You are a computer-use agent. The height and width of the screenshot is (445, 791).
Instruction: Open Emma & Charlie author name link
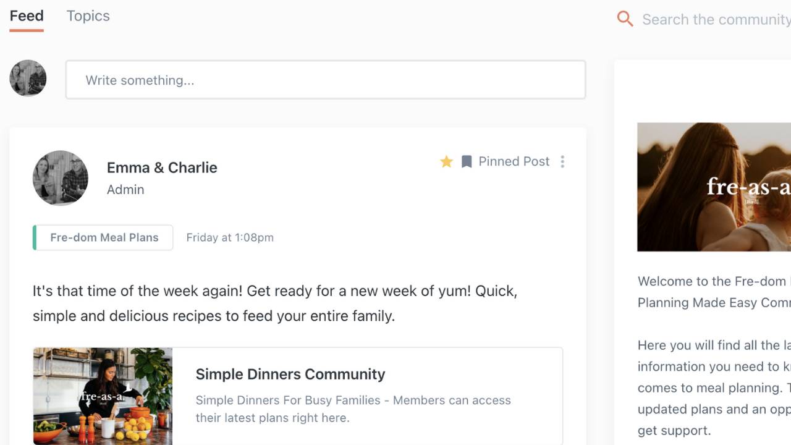pyautogui.click(x=162, y=167)
